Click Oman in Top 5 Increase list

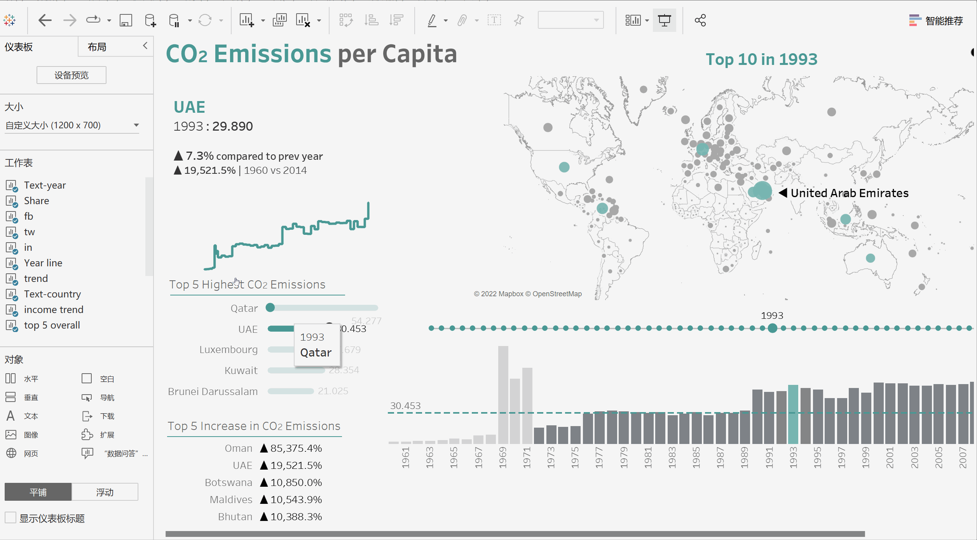239,448
